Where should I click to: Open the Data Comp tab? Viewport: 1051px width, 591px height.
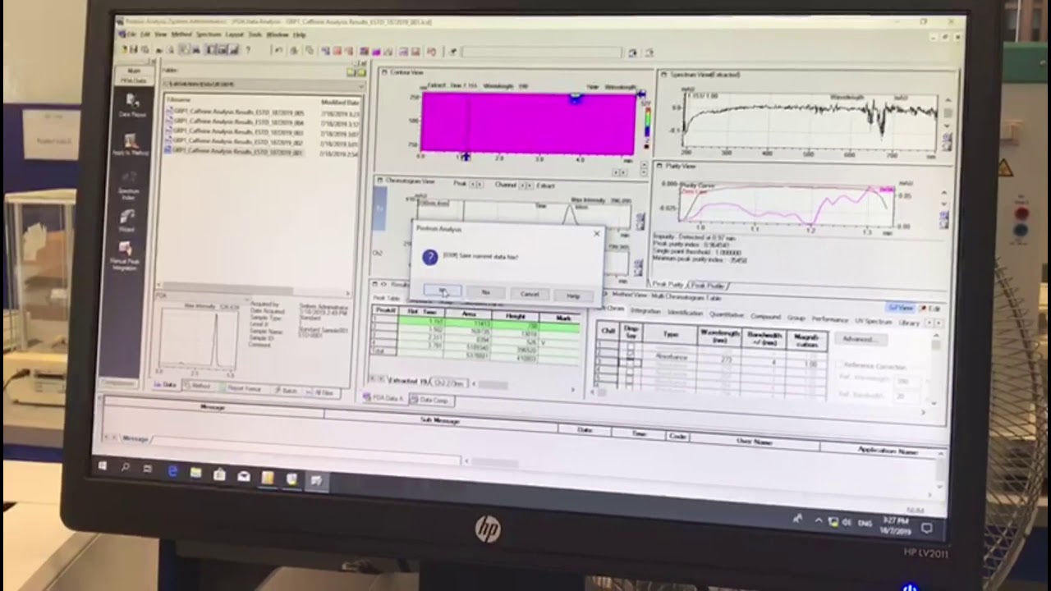(430, 400)
